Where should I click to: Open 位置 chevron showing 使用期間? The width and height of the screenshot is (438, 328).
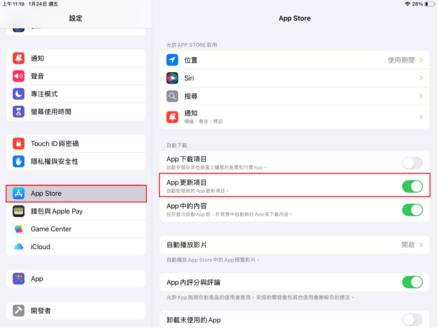pos(421,60)
